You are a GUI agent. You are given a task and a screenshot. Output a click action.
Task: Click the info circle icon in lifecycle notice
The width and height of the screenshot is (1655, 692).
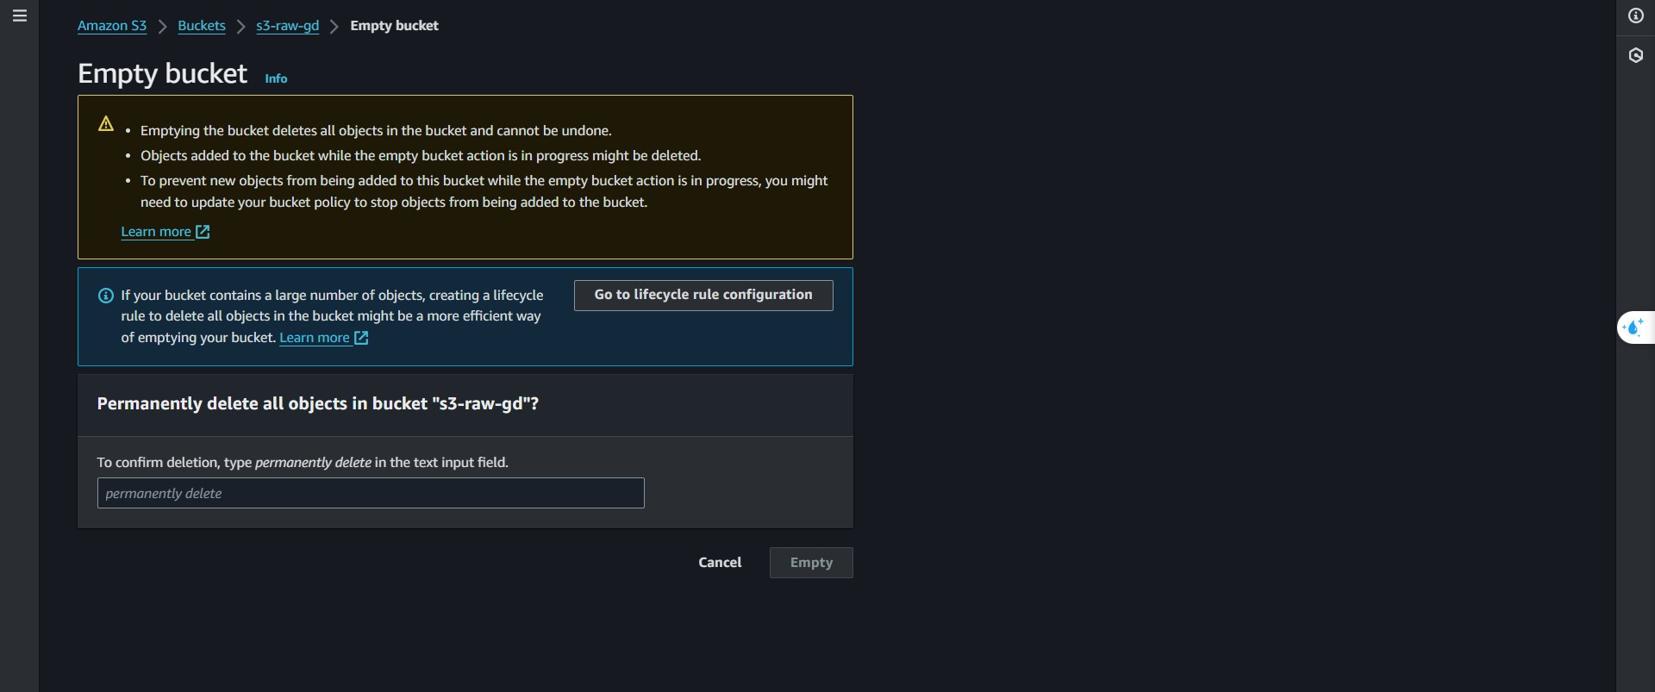point(106,296)
